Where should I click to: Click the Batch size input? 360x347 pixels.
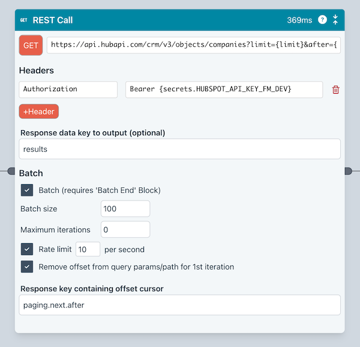pyautogui.click(x=125, y=209)
